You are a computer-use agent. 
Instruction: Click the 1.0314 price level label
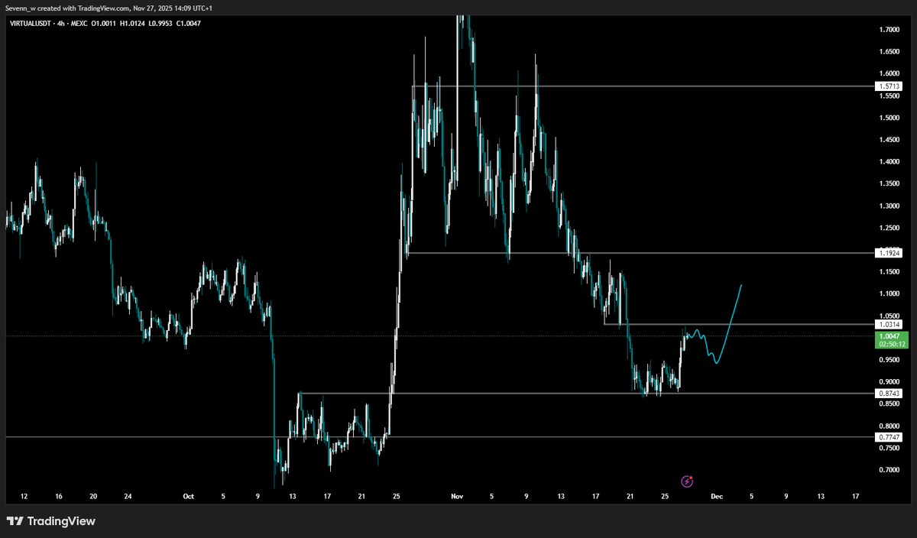889,324
